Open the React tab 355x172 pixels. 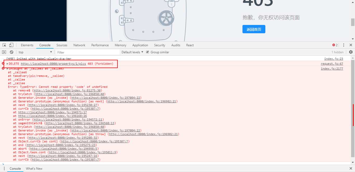click(190, 45)
